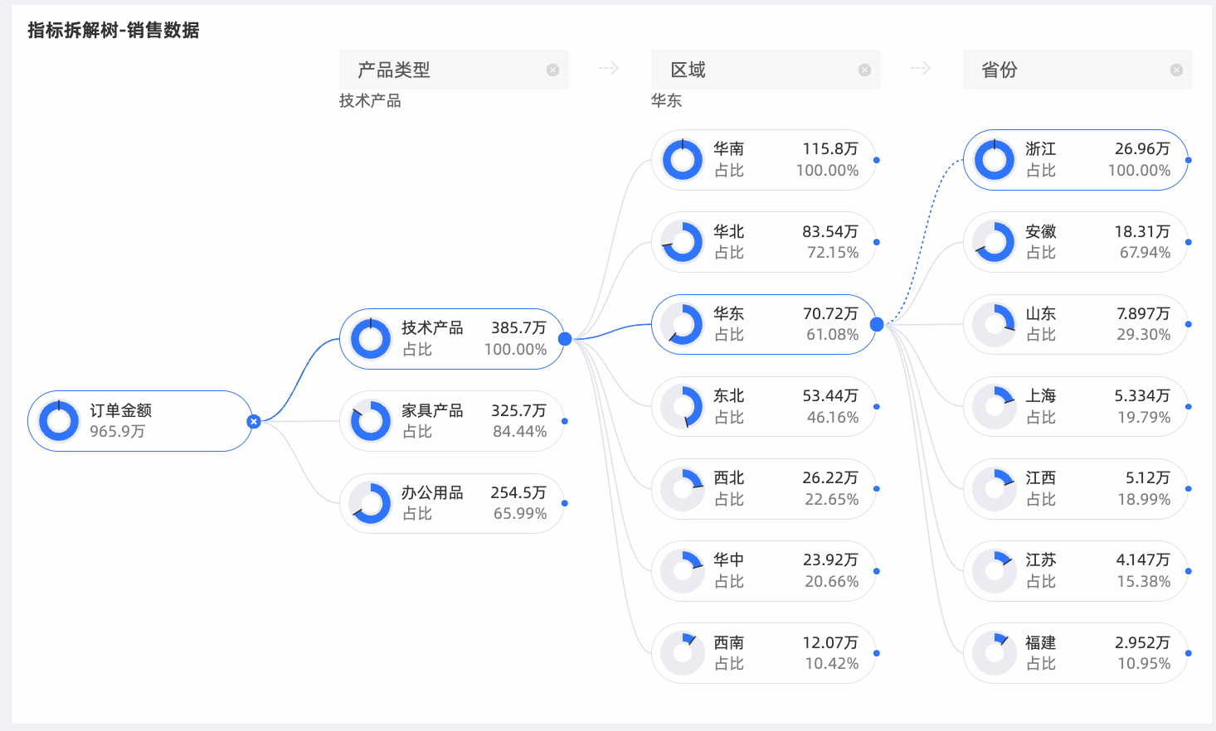1216x731 pixels.
Task: Click the 订单金额 donut chart icon
Action: (x=59, y=421)
